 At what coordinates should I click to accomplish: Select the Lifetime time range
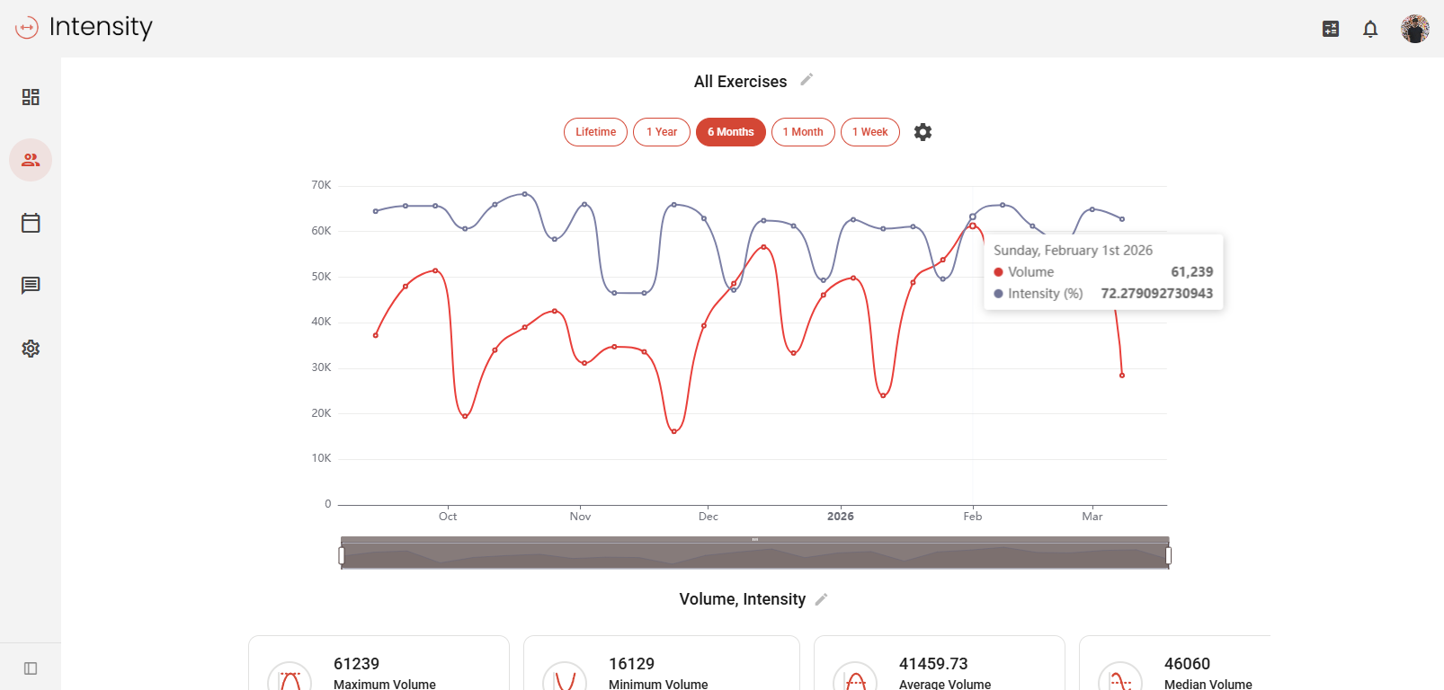point(595,132)
